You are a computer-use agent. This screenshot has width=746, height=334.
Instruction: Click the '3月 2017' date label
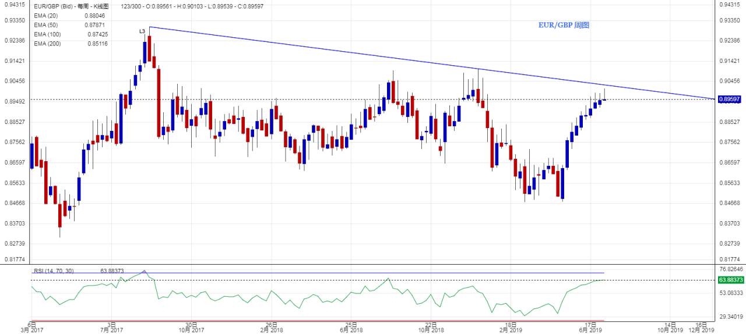coord(32,329)
